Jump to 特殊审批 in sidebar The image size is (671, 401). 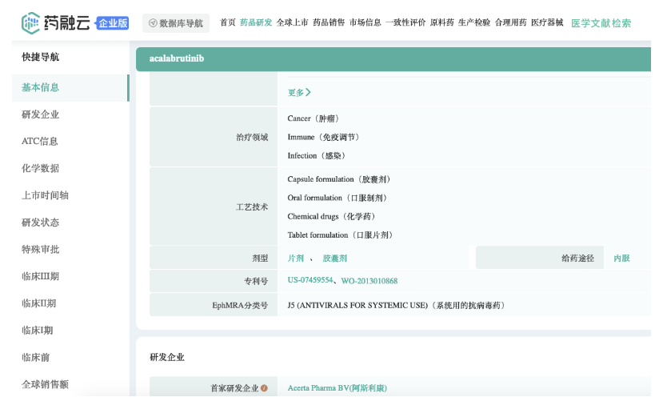point(40,250)
